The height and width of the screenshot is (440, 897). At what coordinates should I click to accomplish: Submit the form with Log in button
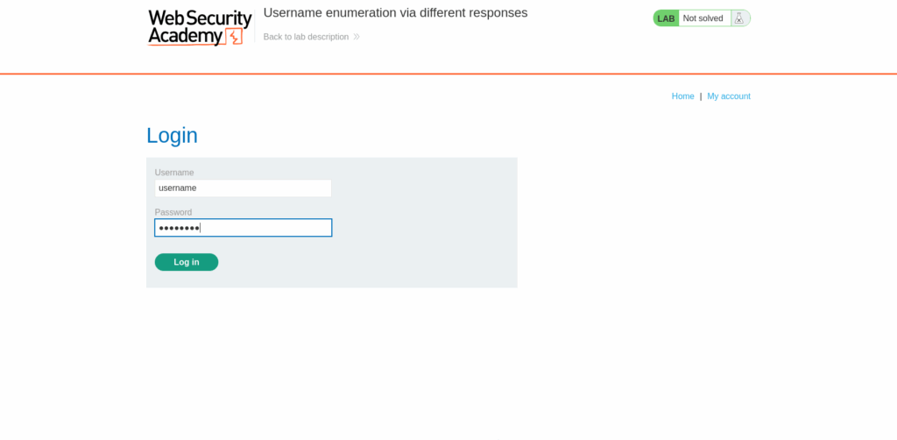(187, 262)
